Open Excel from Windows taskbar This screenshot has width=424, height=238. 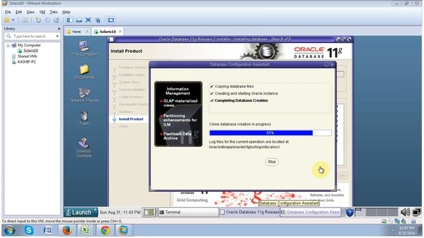point(85,230)
